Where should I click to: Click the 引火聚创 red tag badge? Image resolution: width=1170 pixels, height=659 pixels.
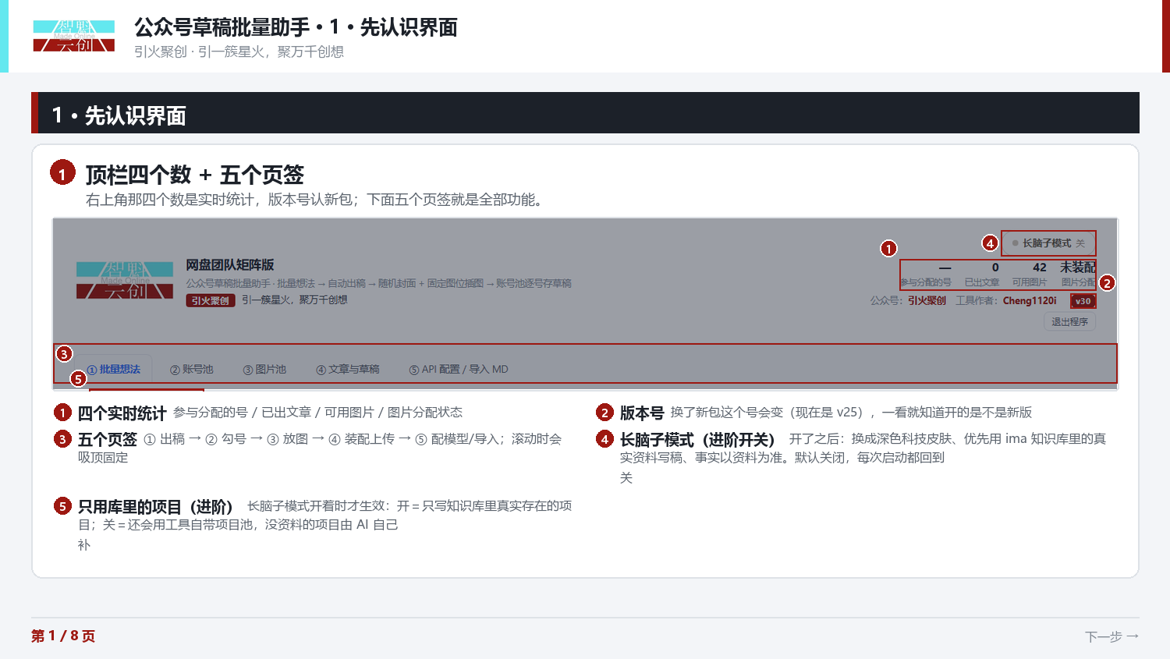point(210,300)
